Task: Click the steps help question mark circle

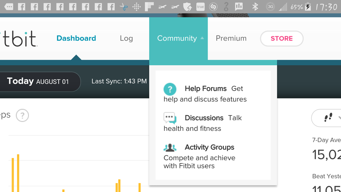Action: [22, 115]
